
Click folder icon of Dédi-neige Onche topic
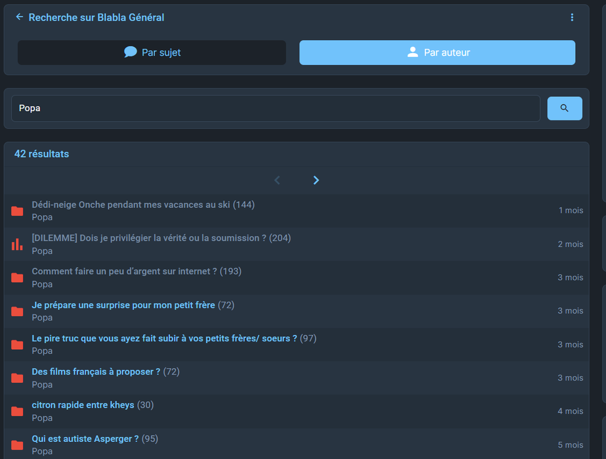[x=17, y=211]
